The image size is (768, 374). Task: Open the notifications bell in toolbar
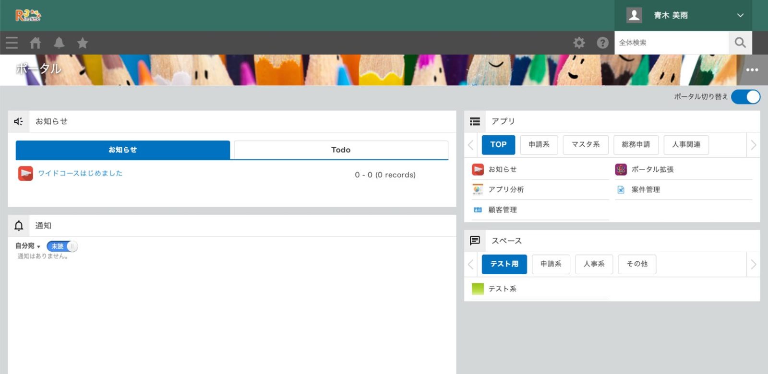[x=59, y=43]
